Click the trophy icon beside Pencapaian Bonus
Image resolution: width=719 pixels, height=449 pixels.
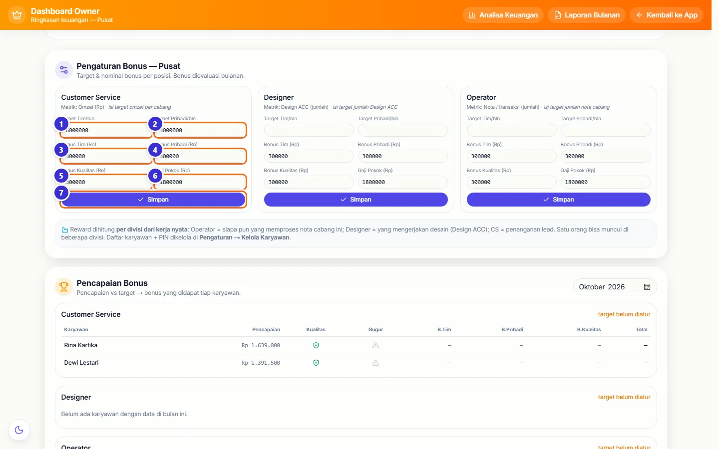[x=64, y=287]
